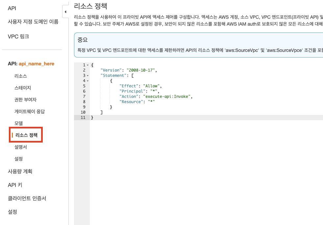Open 사용자 지정 도메인 이름 page
This screenshot has height=225, width=323.
click(x=33, y=22)
